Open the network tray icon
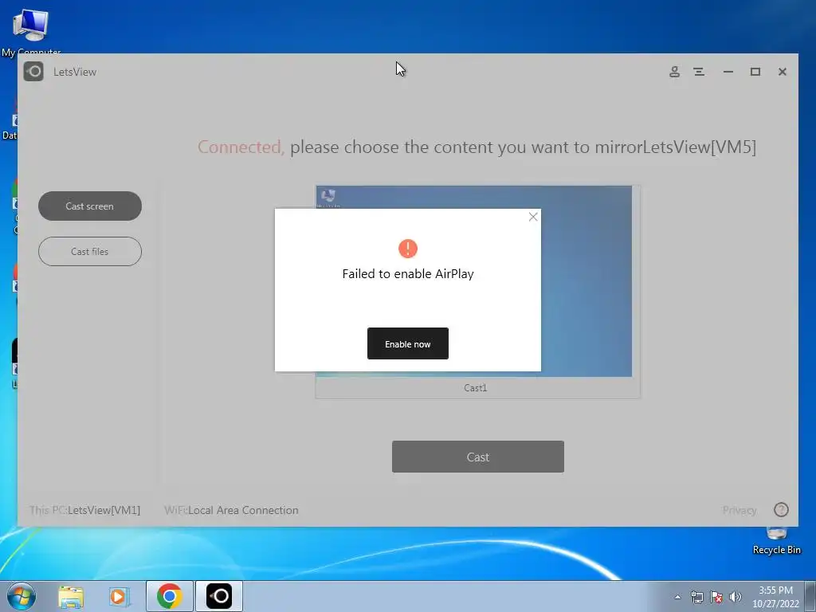 [x=696, y=597]
